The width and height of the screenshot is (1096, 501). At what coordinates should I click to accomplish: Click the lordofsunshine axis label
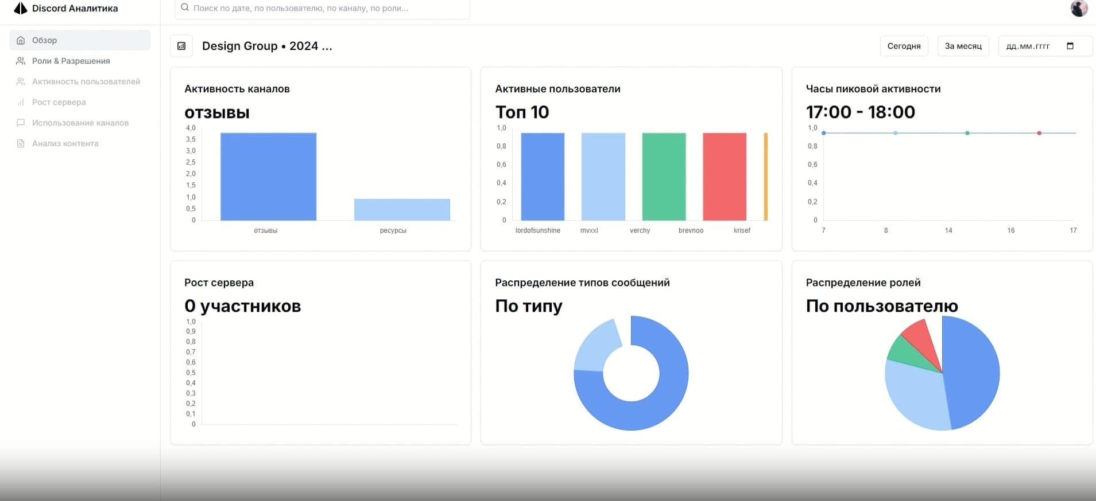click(538, 230)
